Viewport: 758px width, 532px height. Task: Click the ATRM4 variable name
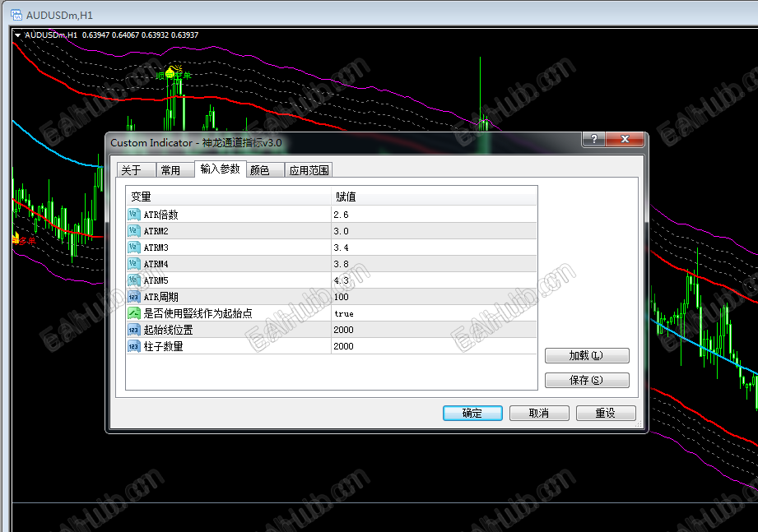coord(156,264)
